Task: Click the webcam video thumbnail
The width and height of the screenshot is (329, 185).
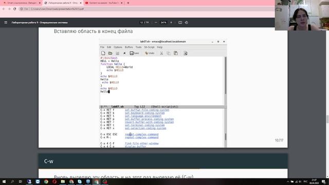Action: 302,15
